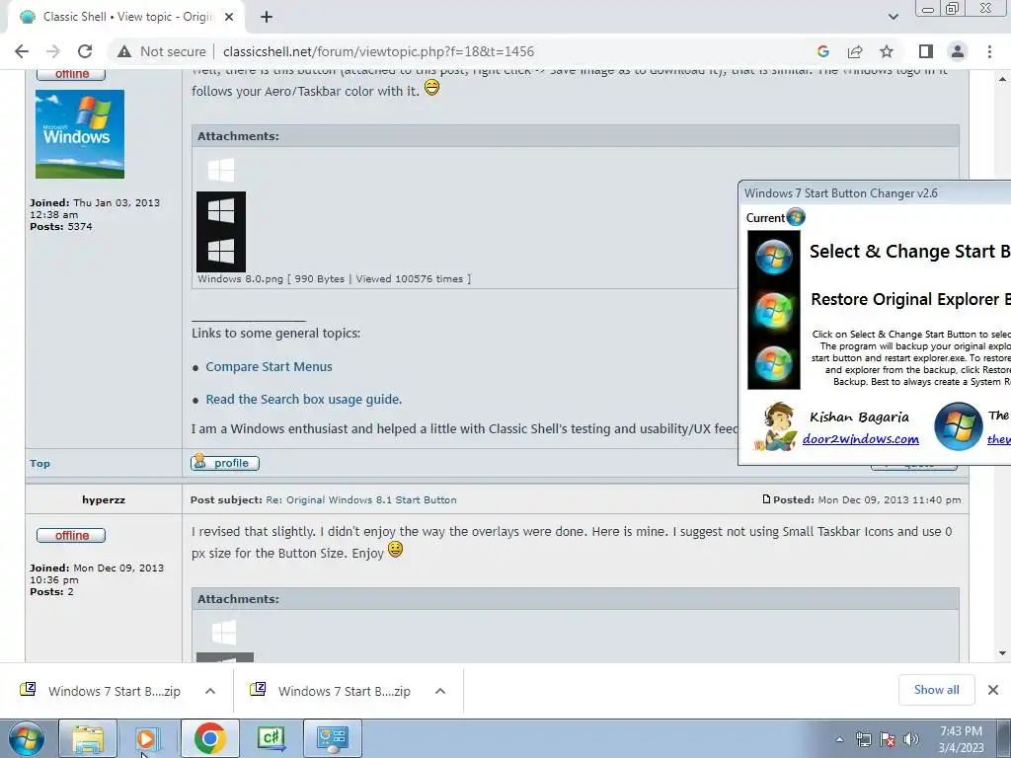Switch to Chrome in the taskbar

(x=209, y=738)
